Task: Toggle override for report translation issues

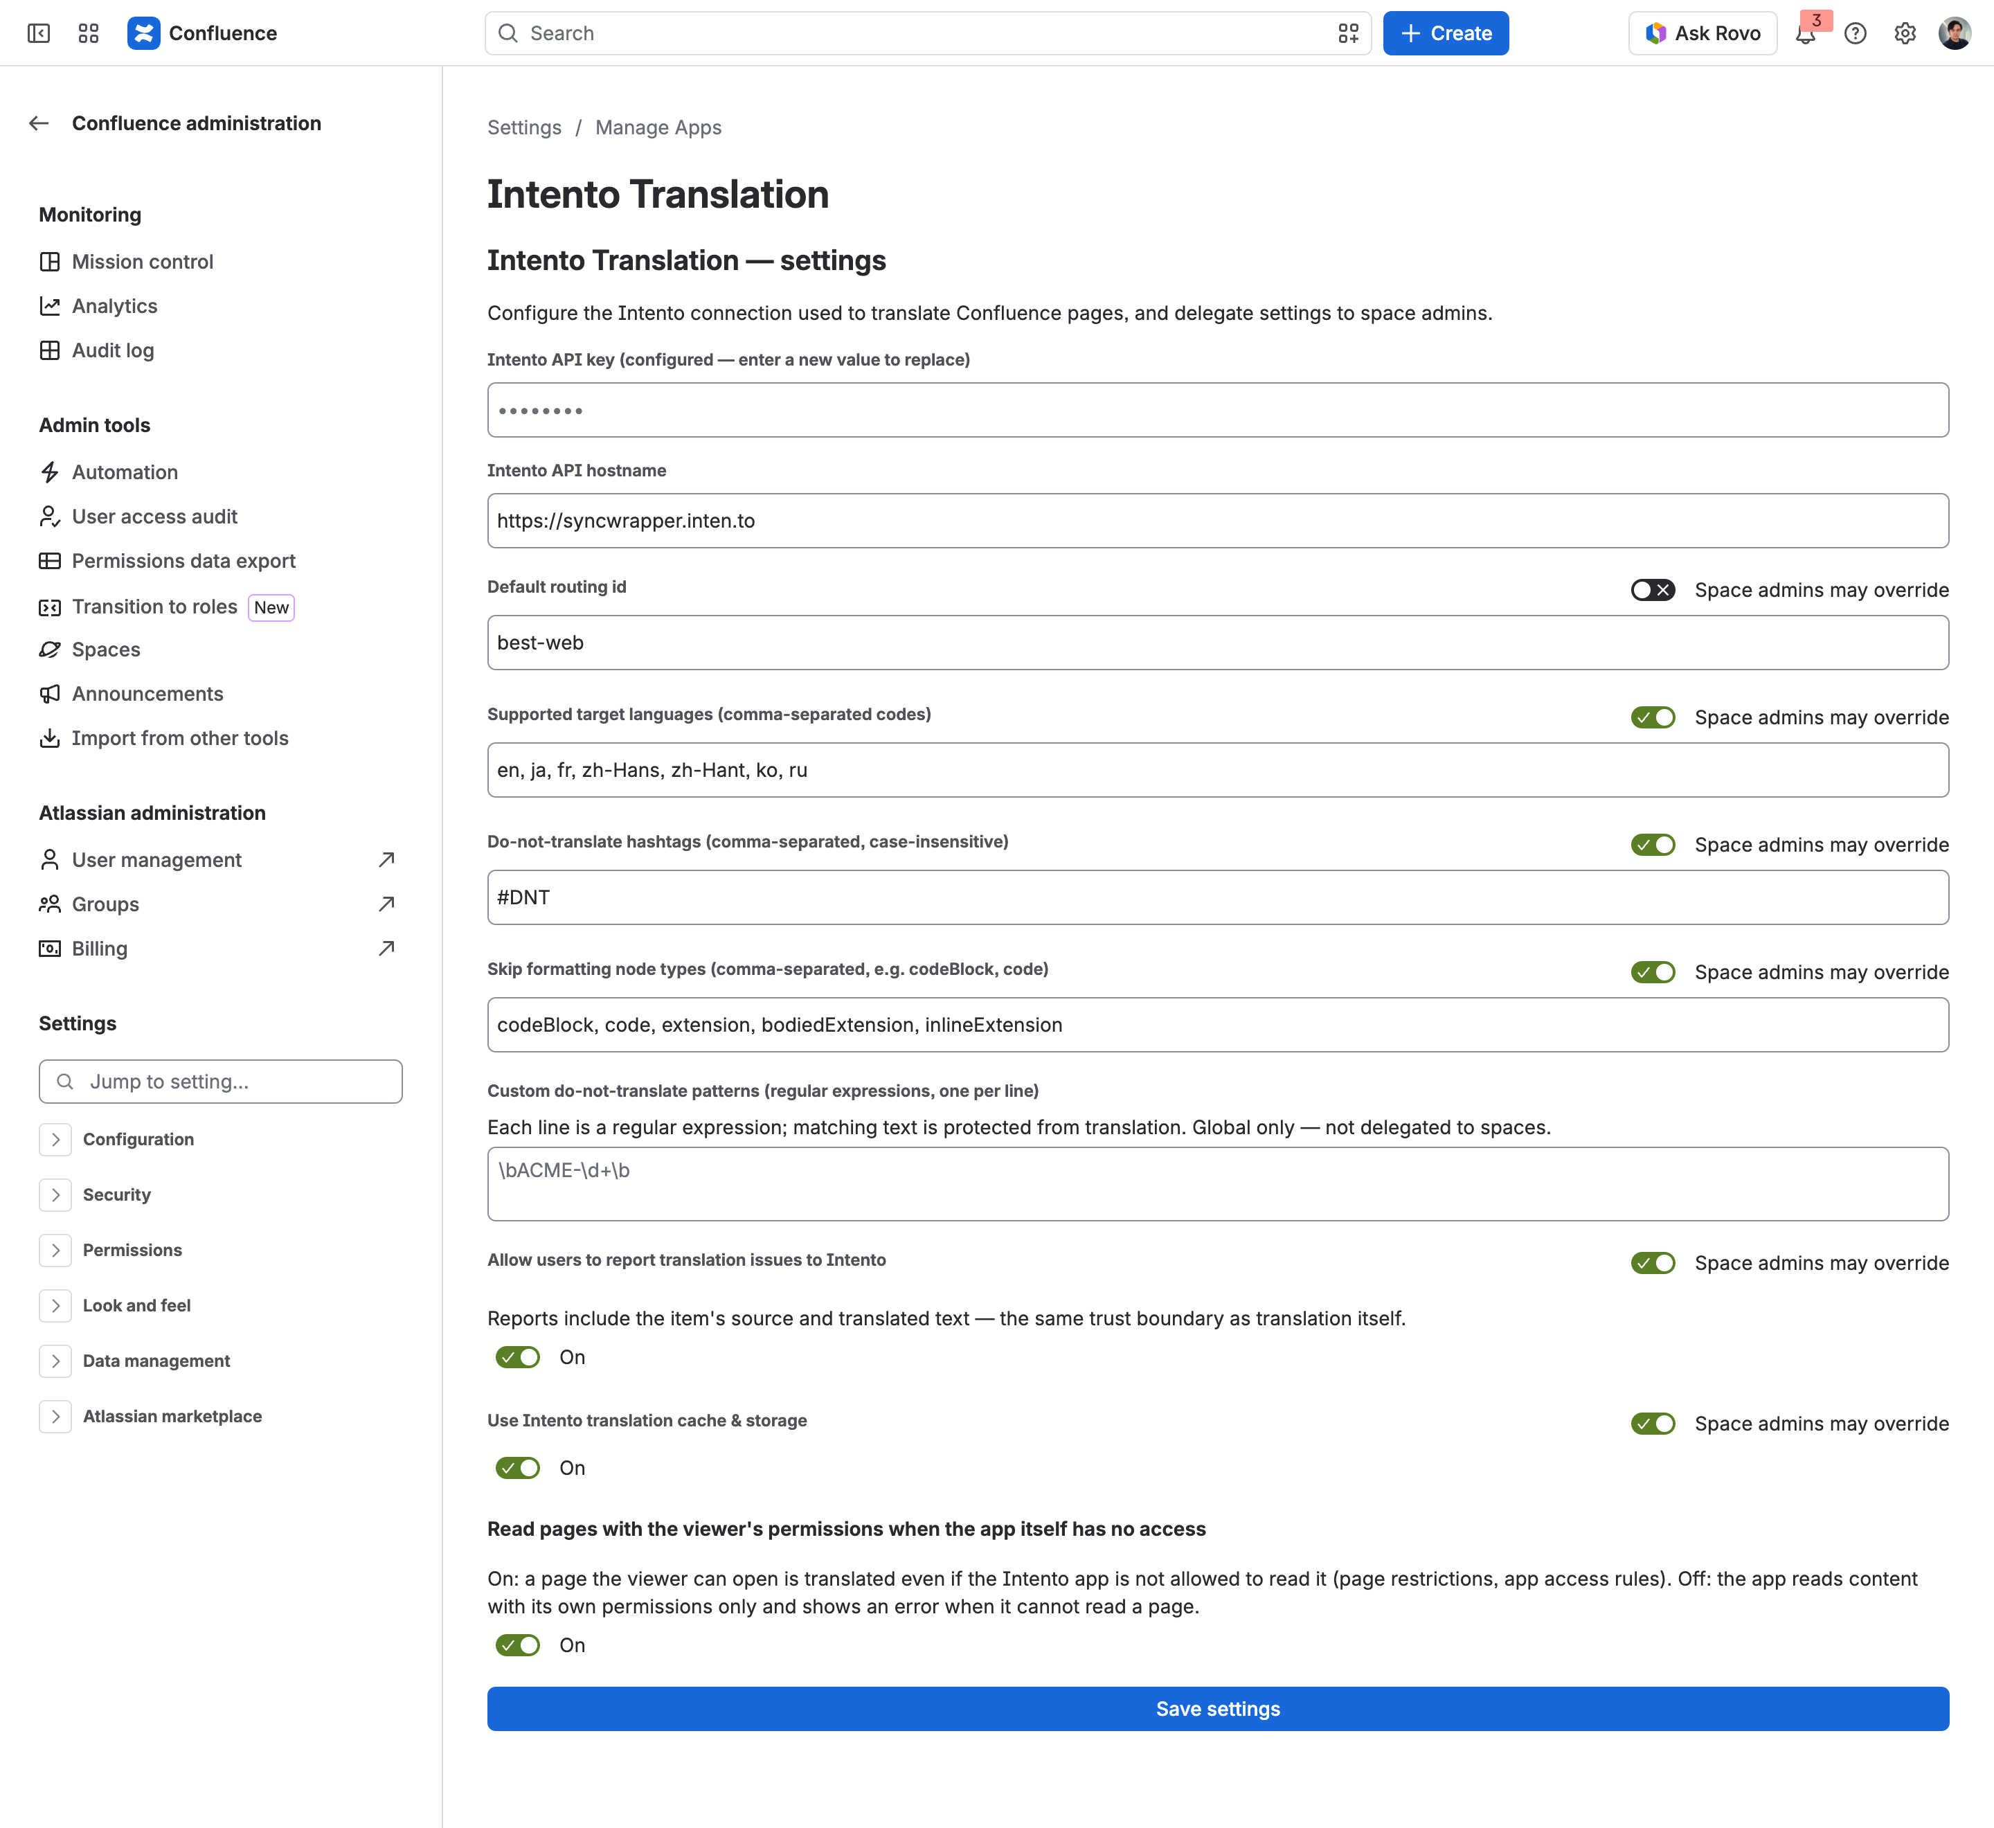Action: point(1653,1264)
